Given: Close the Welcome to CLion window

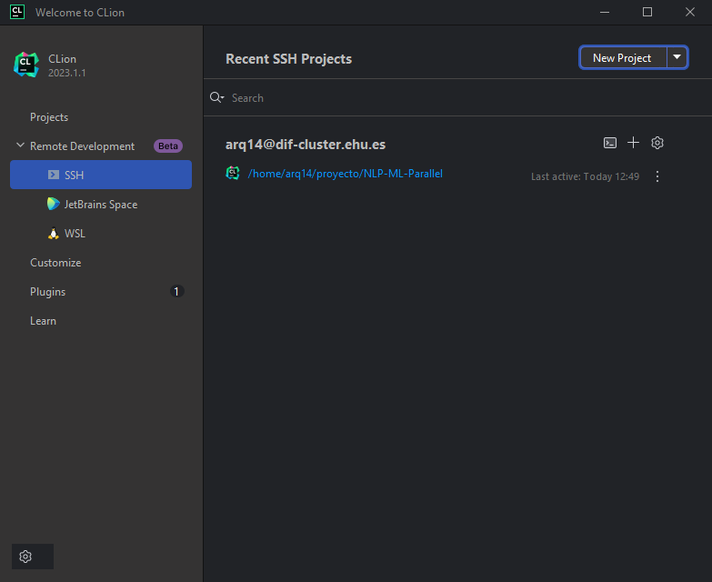Looking at the screenshot, I should [690, 12].
